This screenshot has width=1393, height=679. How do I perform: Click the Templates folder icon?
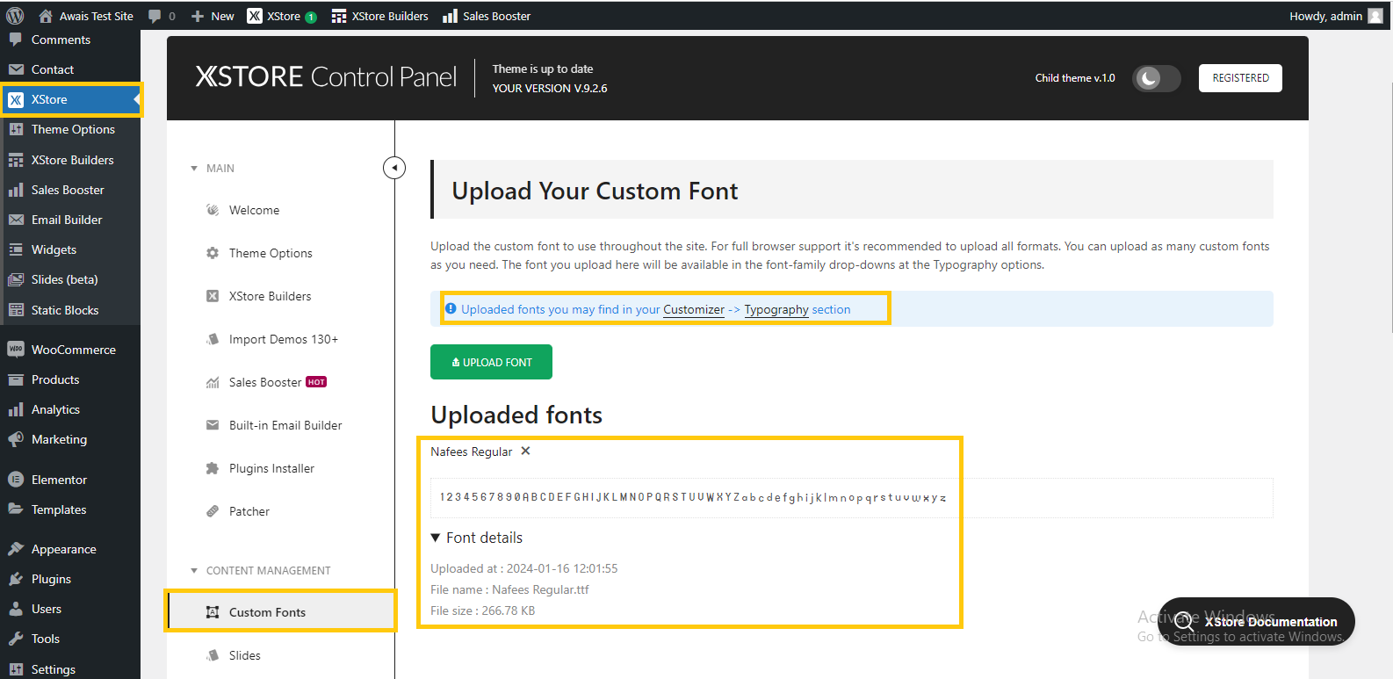16,509
